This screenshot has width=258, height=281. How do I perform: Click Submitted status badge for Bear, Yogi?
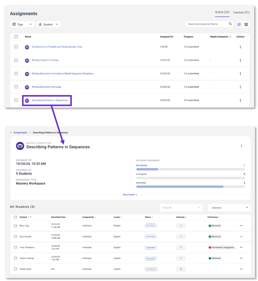pos(150,226)
